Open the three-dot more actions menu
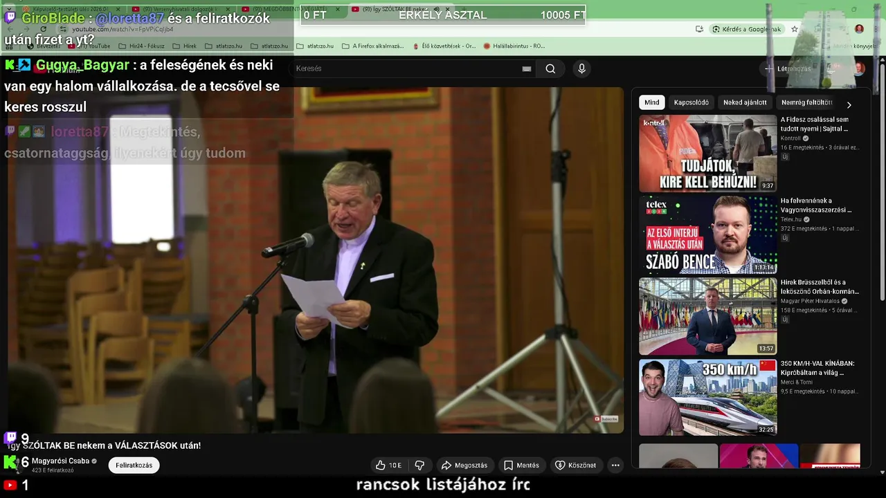The width and height of the screenshot is (886, 498). click(x=615, y=465)
